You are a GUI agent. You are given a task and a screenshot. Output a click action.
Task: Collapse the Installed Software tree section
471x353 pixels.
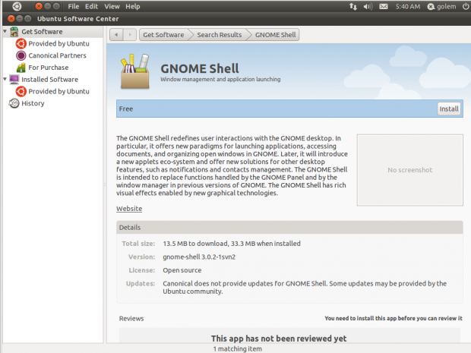click(x=5, y=79)
